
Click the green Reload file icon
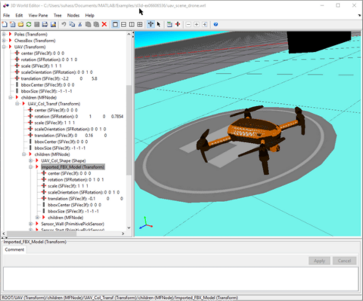tap(29, 24)
